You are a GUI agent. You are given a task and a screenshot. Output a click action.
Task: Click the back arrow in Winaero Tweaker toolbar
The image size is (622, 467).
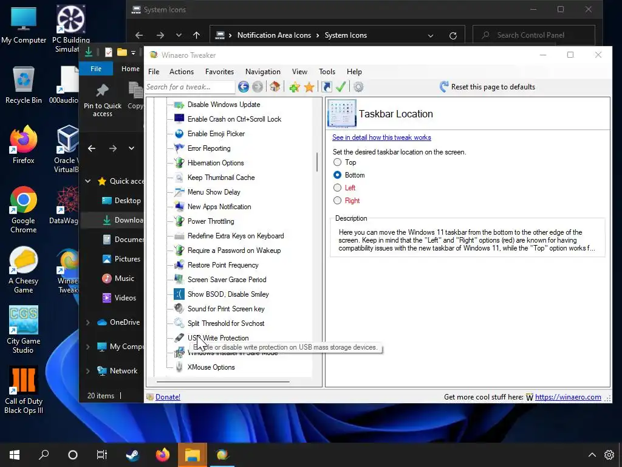click(244, 86)
